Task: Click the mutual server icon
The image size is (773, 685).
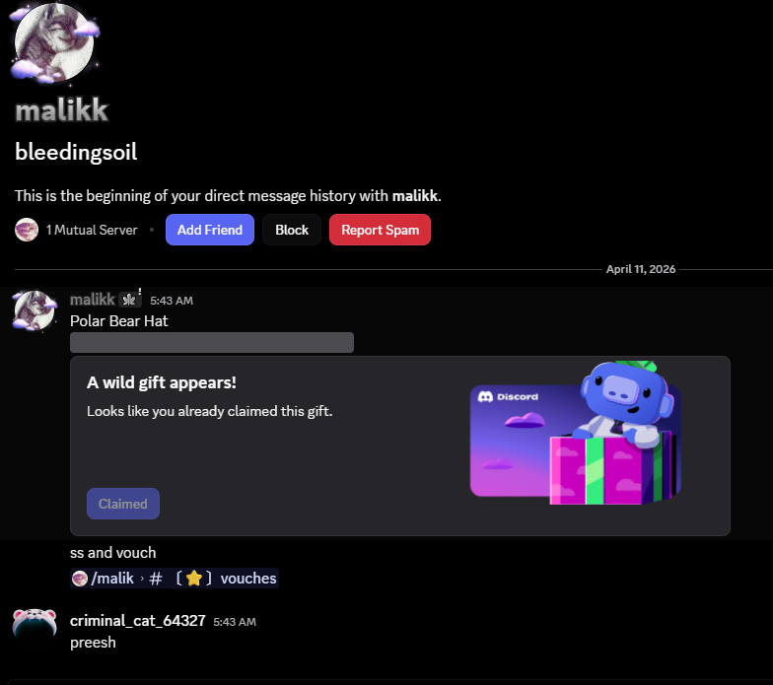Action: [27, 230]
